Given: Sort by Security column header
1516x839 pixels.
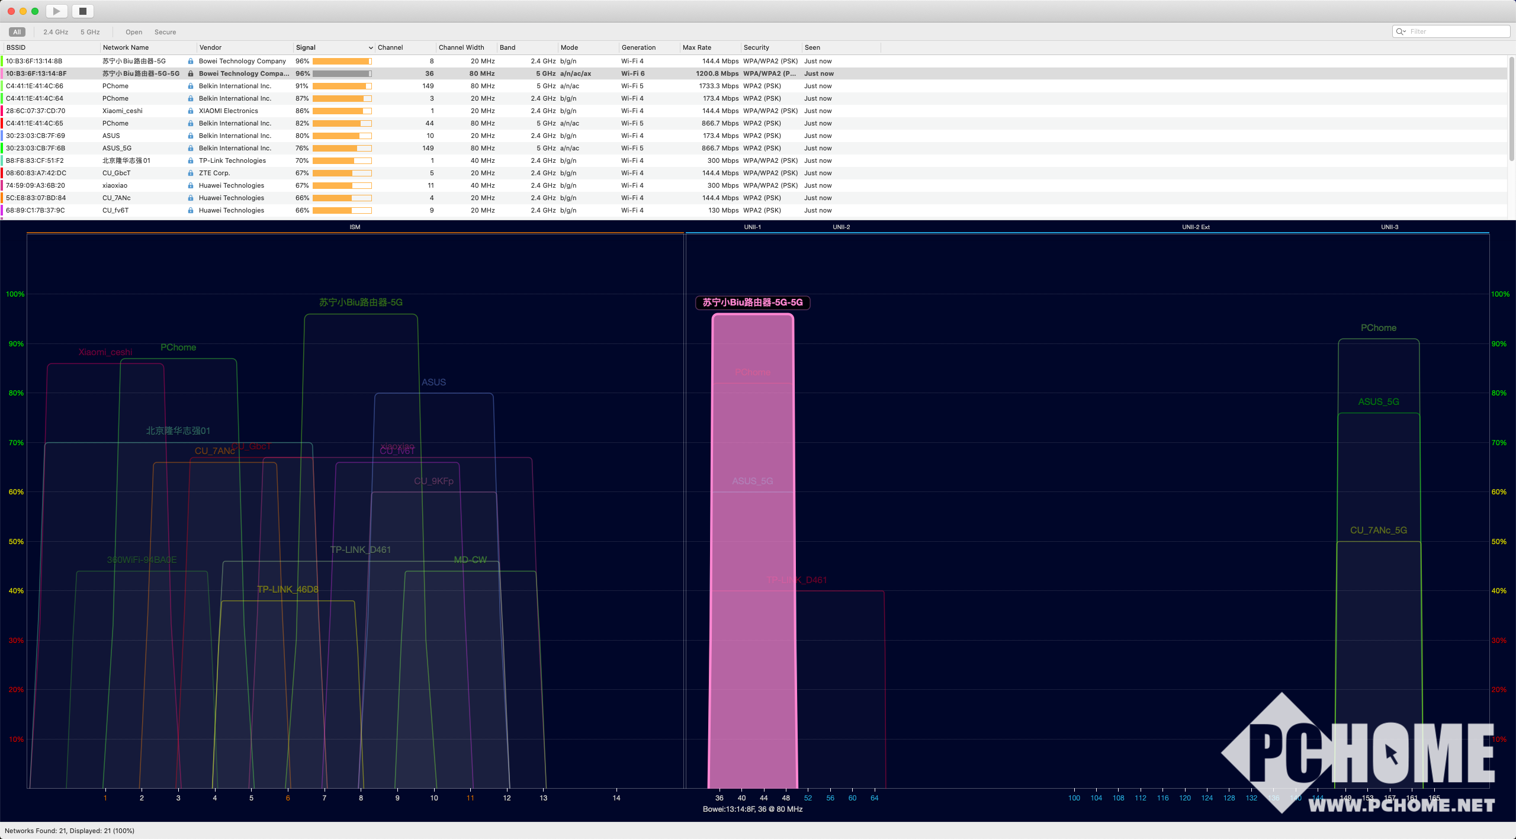Looking at the screenshot, I should click(x=772, y=47).
